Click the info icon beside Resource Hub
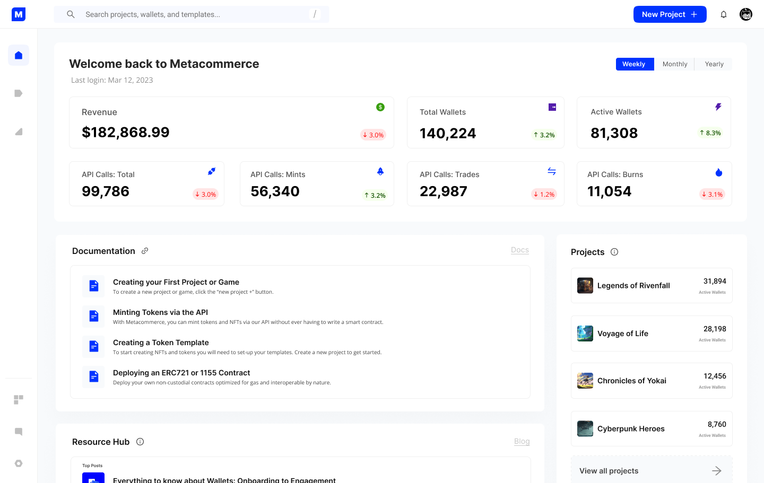 click(140, 442)
